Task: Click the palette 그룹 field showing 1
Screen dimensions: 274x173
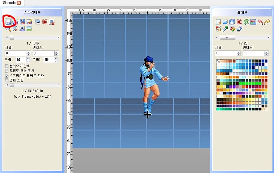Action: pyautogui.click(x=226, y=53)
